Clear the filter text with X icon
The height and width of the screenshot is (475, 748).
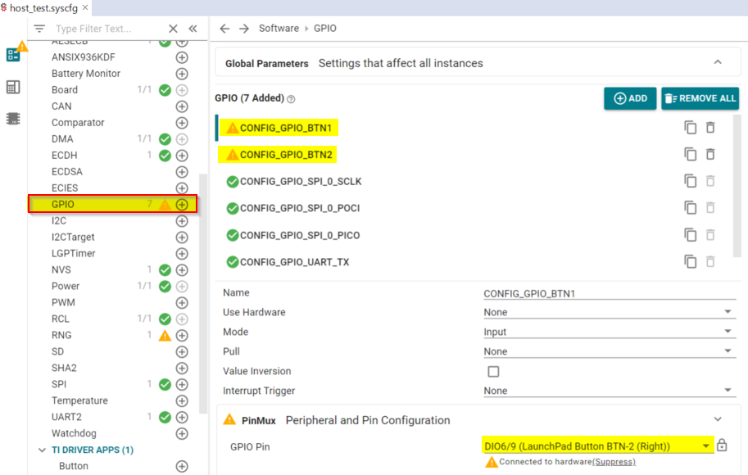pyautogui.click(x=173, y=29)
